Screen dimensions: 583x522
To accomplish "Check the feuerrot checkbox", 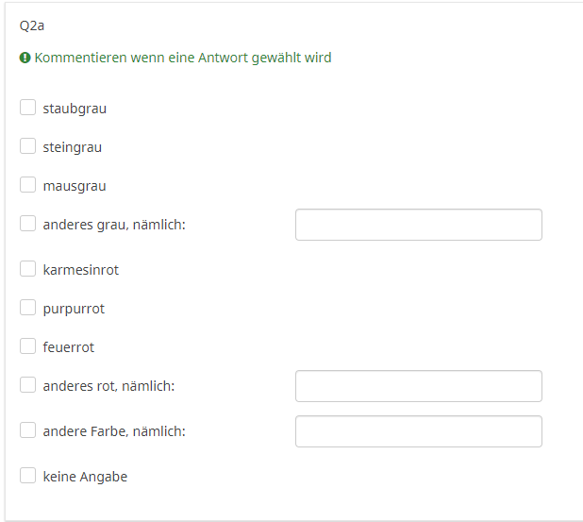I will [28, 346].
